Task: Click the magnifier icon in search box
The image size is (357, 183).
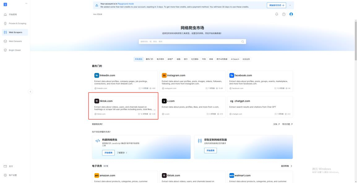Action: 243,42
